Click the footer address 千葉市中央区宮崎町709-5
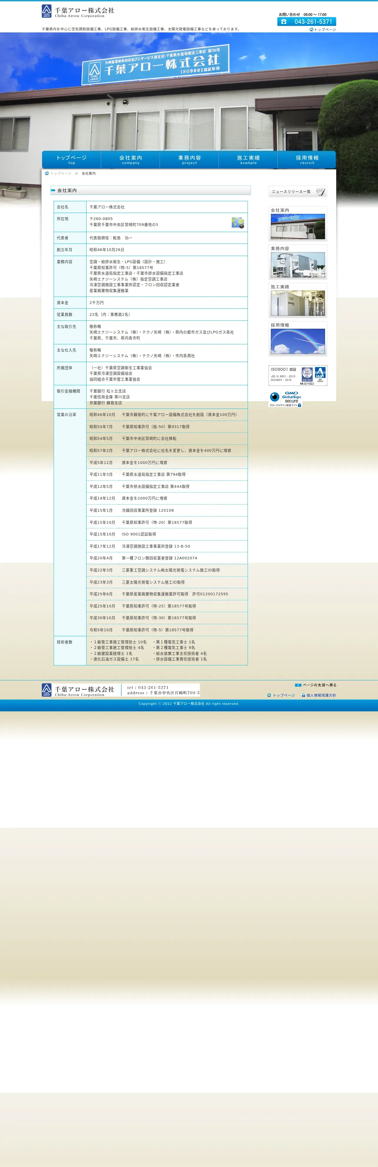 tap(175, 693)
